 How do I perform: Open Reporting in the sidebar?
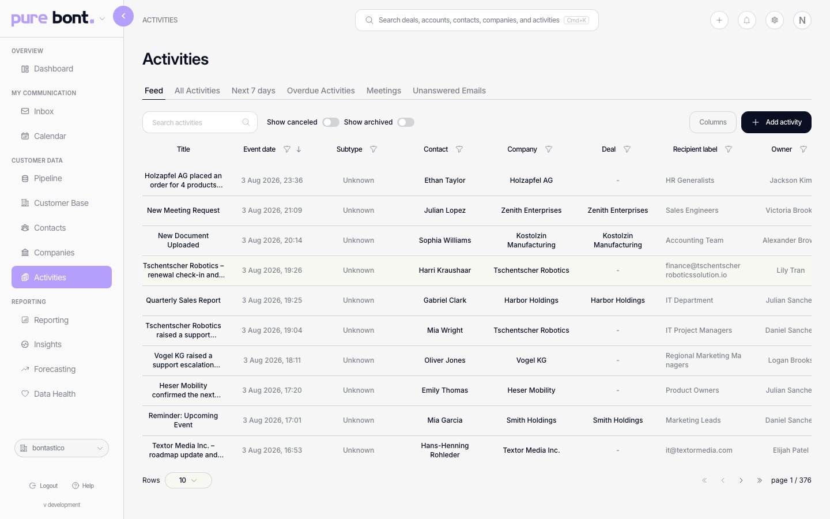click(x=62, y=320)
